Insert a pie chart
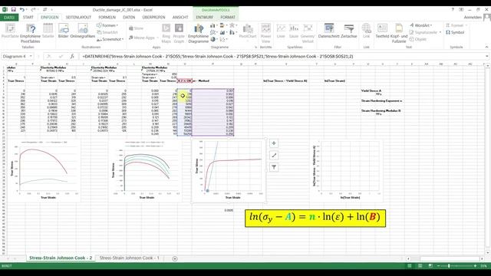Viewport: 491px width, 276px height. coord(213,39)
